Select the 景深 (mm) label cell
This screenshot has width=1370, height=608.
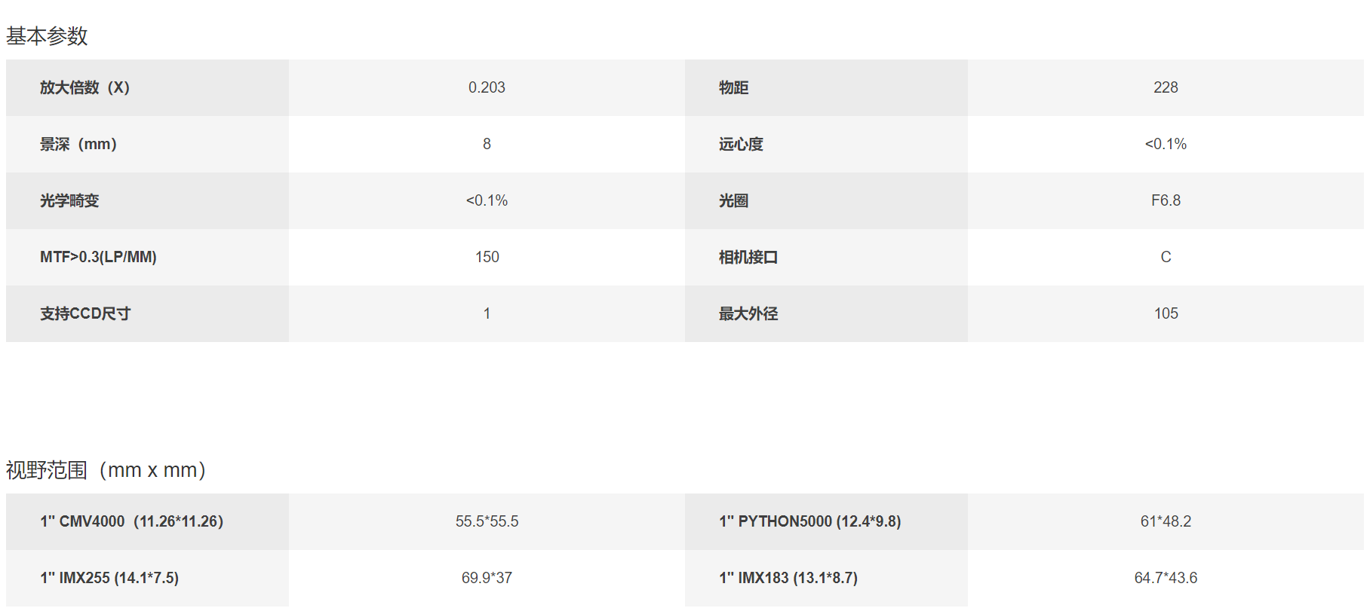(147, 144)
